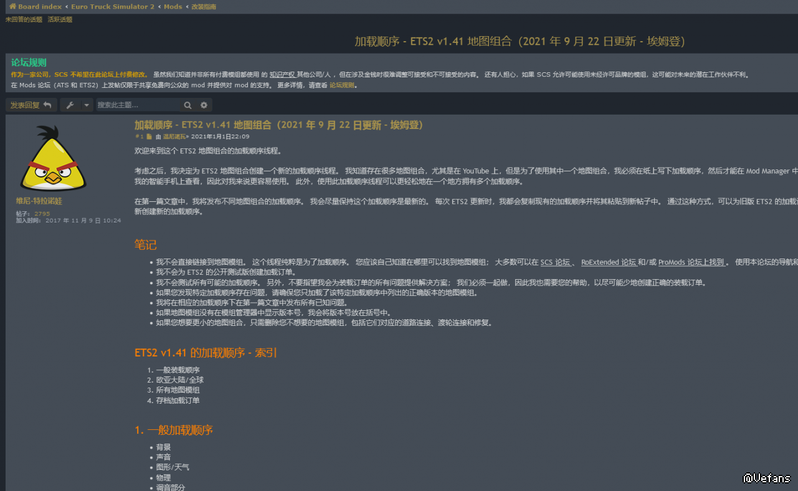798x491 pixels.
Task: Click the post date 2021年1月1日22:09
Action: tap(220, 136)
